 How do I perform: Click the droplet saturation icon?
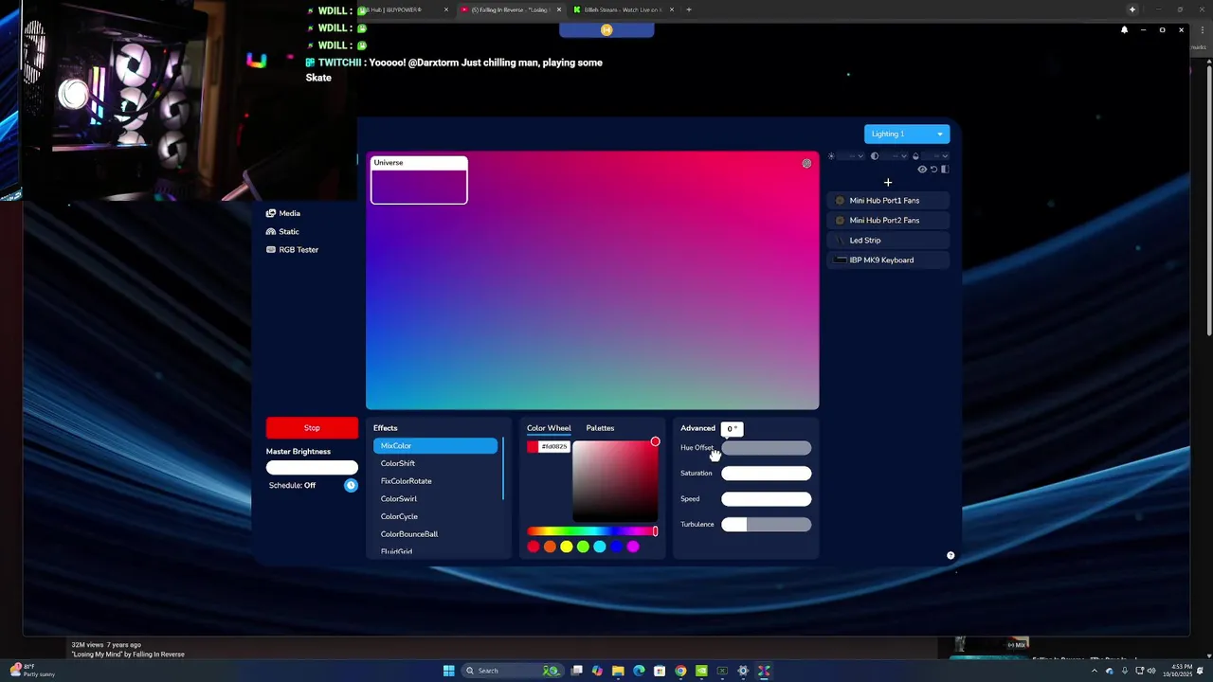coord(915,156)
